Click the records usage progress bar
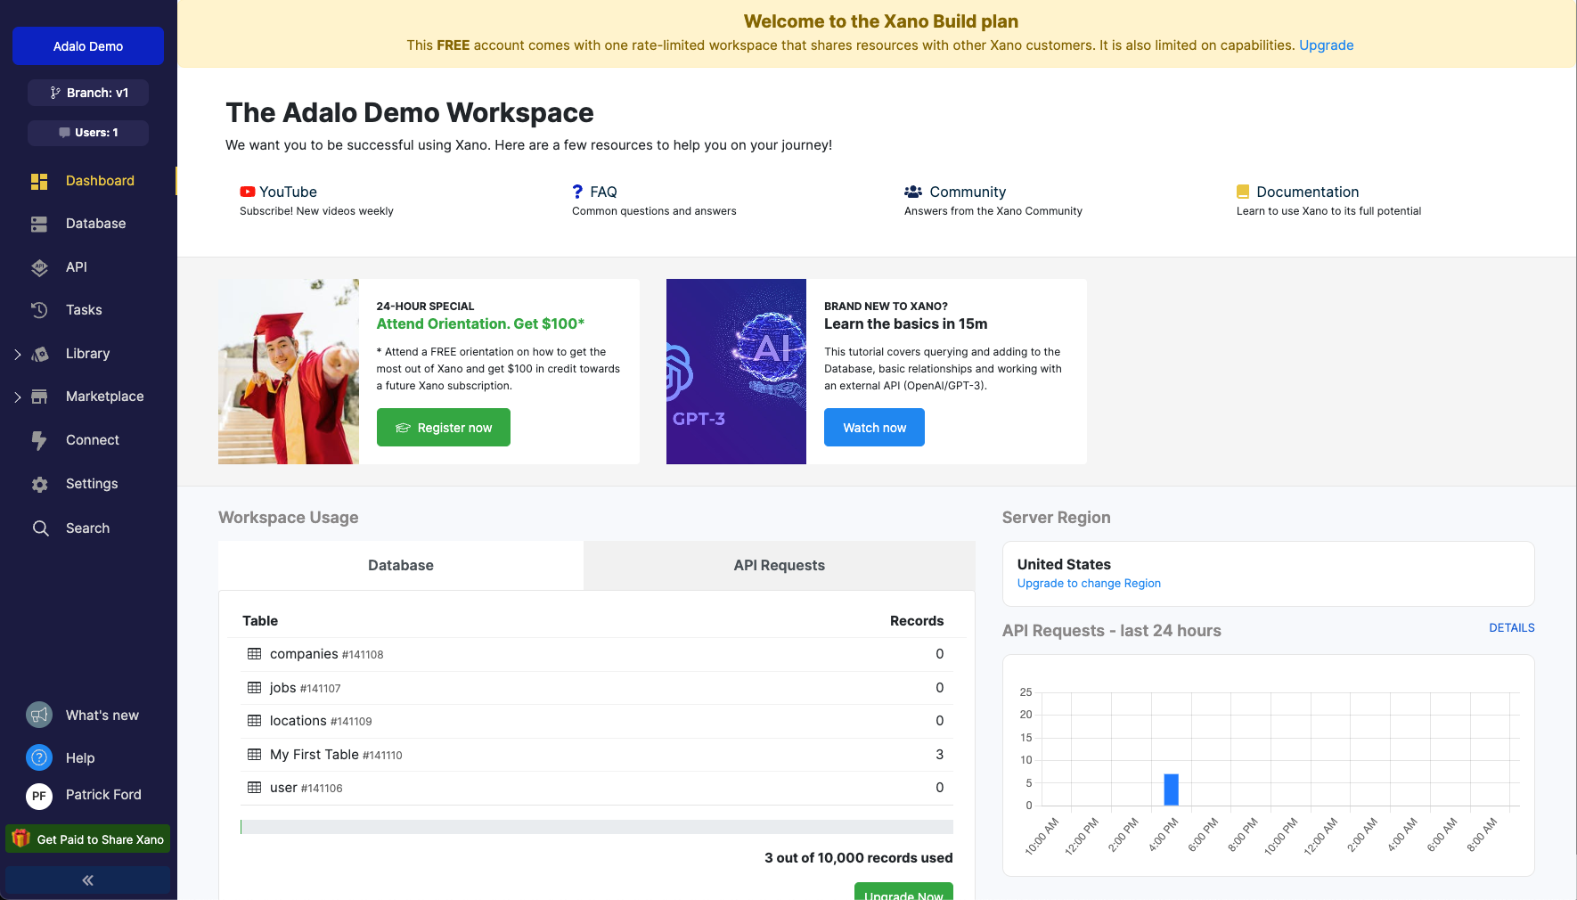Screen dimensions: 1577x900 596,827
